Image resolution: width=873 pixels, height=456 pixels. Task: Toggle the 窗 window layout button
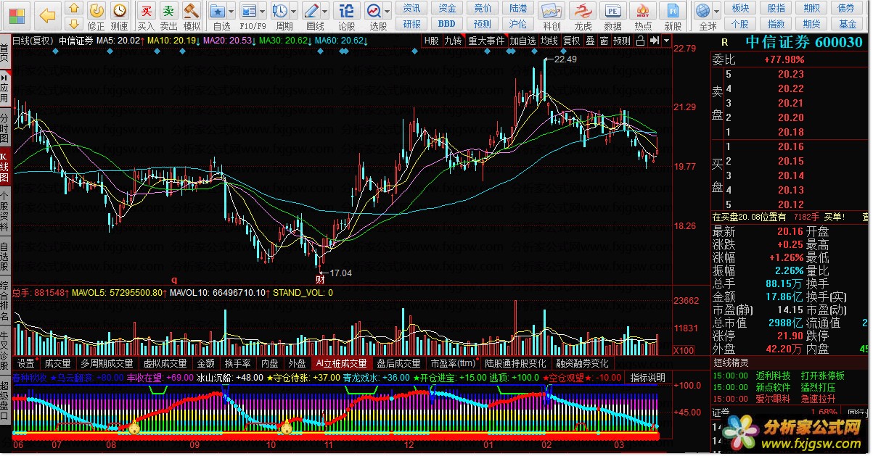[x=604, y=41]
